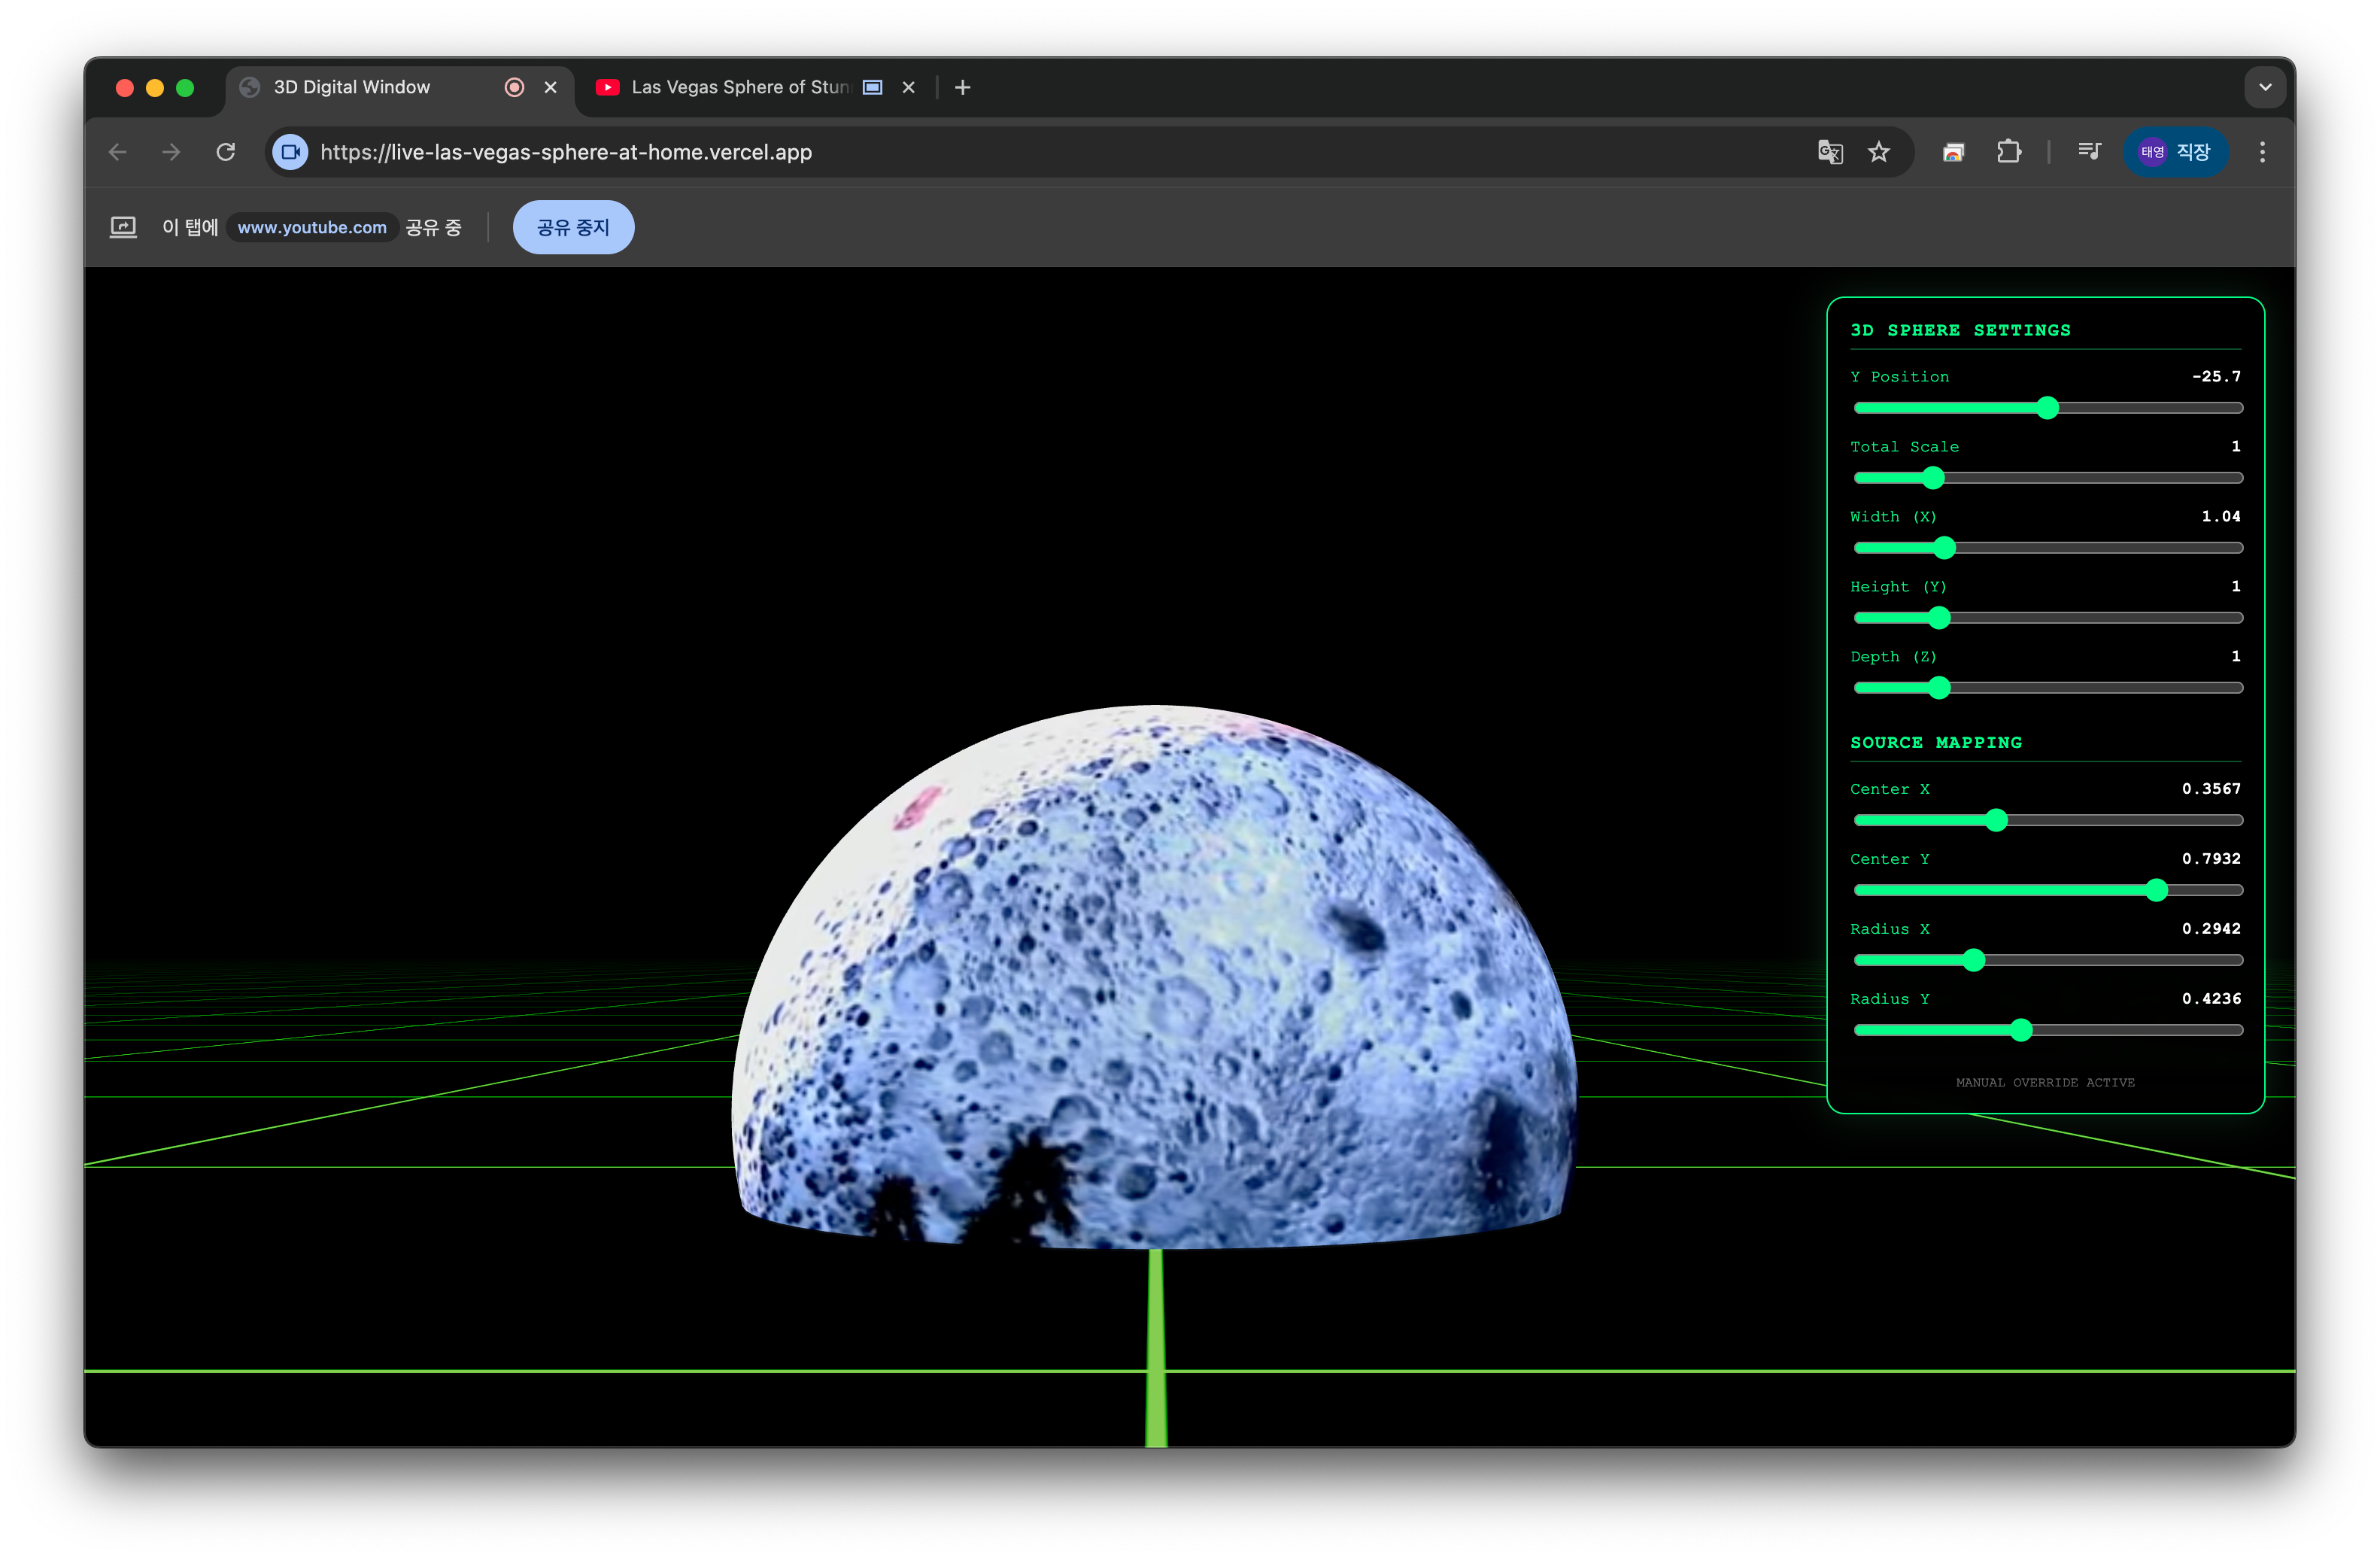Click the translate page icon
The image size is (2380, 1559).
tap(1830, 152)
